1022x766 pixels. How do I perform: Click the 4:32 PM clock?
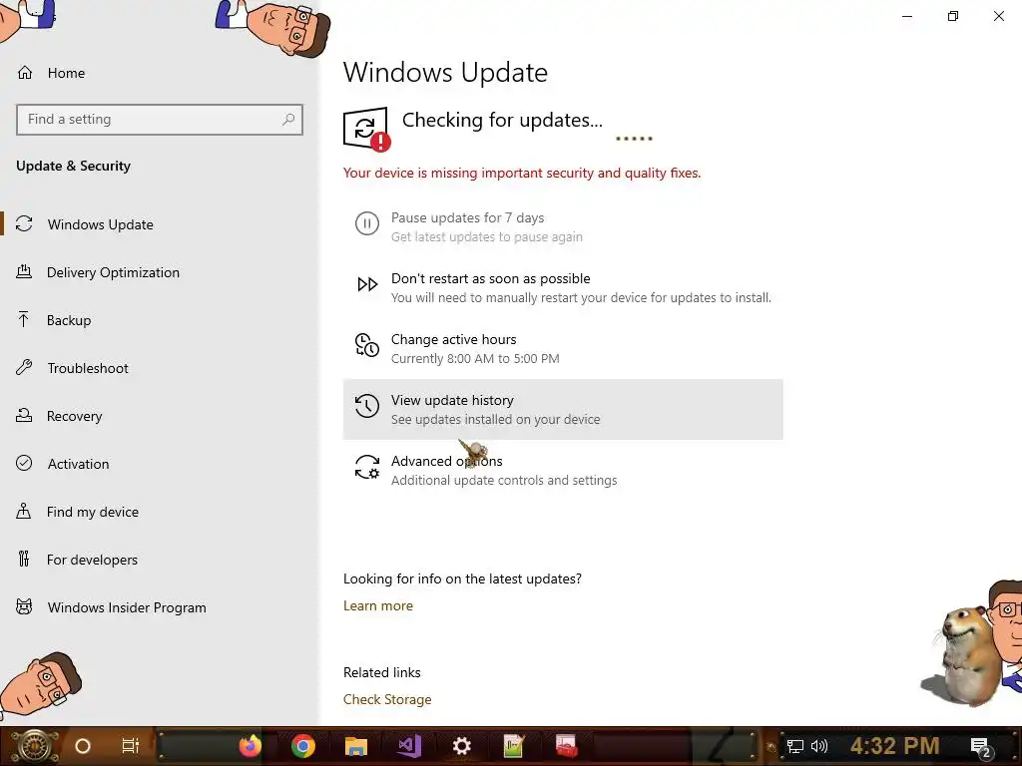coord(895,746)
